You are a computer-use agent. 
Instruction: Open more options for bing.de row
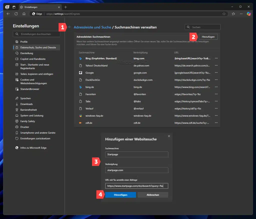pos(216,87)
